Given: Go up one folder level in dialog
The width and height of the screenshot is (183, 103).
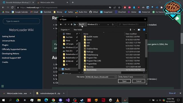Looking at the screenshot, I should coord(71,24).
